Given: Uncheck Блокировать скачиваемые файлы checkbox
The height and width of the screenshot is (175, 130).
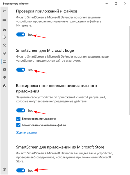Looking at the screenshot, I should [18, 125].
